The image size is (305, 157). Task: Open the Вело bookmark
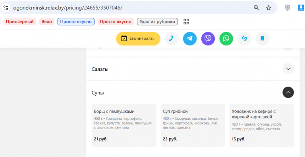pos(47,22)
